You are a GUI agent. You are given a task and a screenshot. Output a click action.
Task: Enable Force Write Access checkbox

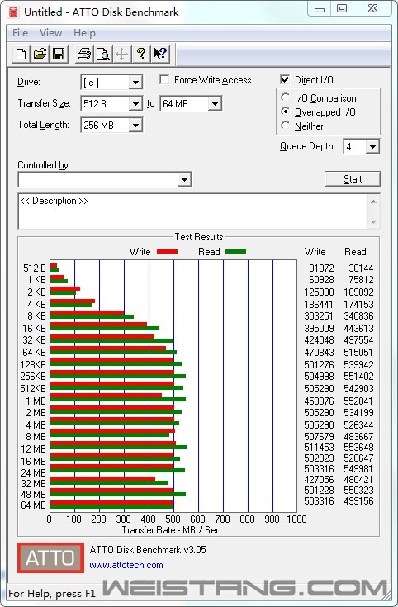click(164, 80)
